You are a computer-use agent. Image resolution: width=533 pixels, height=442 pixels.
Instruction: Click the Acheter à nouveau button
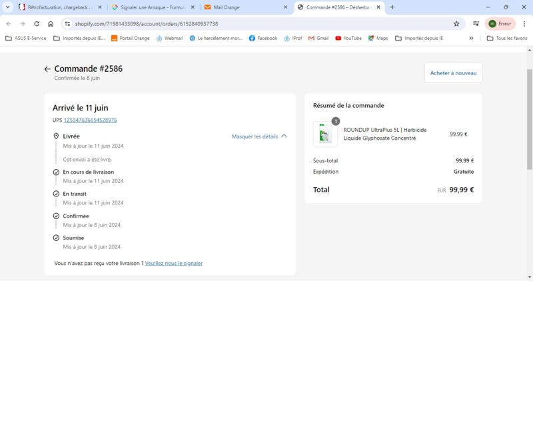click(454, 73)
